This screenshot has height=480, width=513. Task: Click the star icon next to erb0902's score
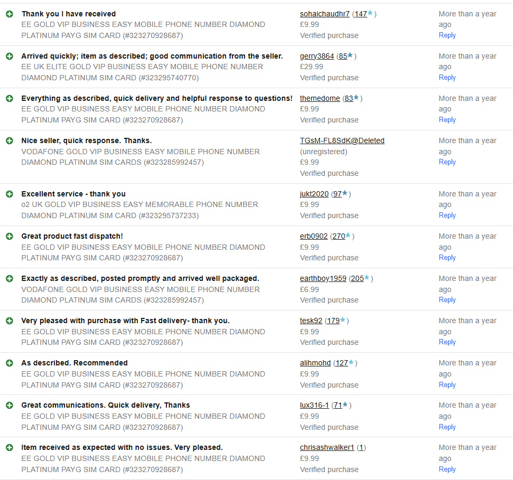(x=348, y=236)
